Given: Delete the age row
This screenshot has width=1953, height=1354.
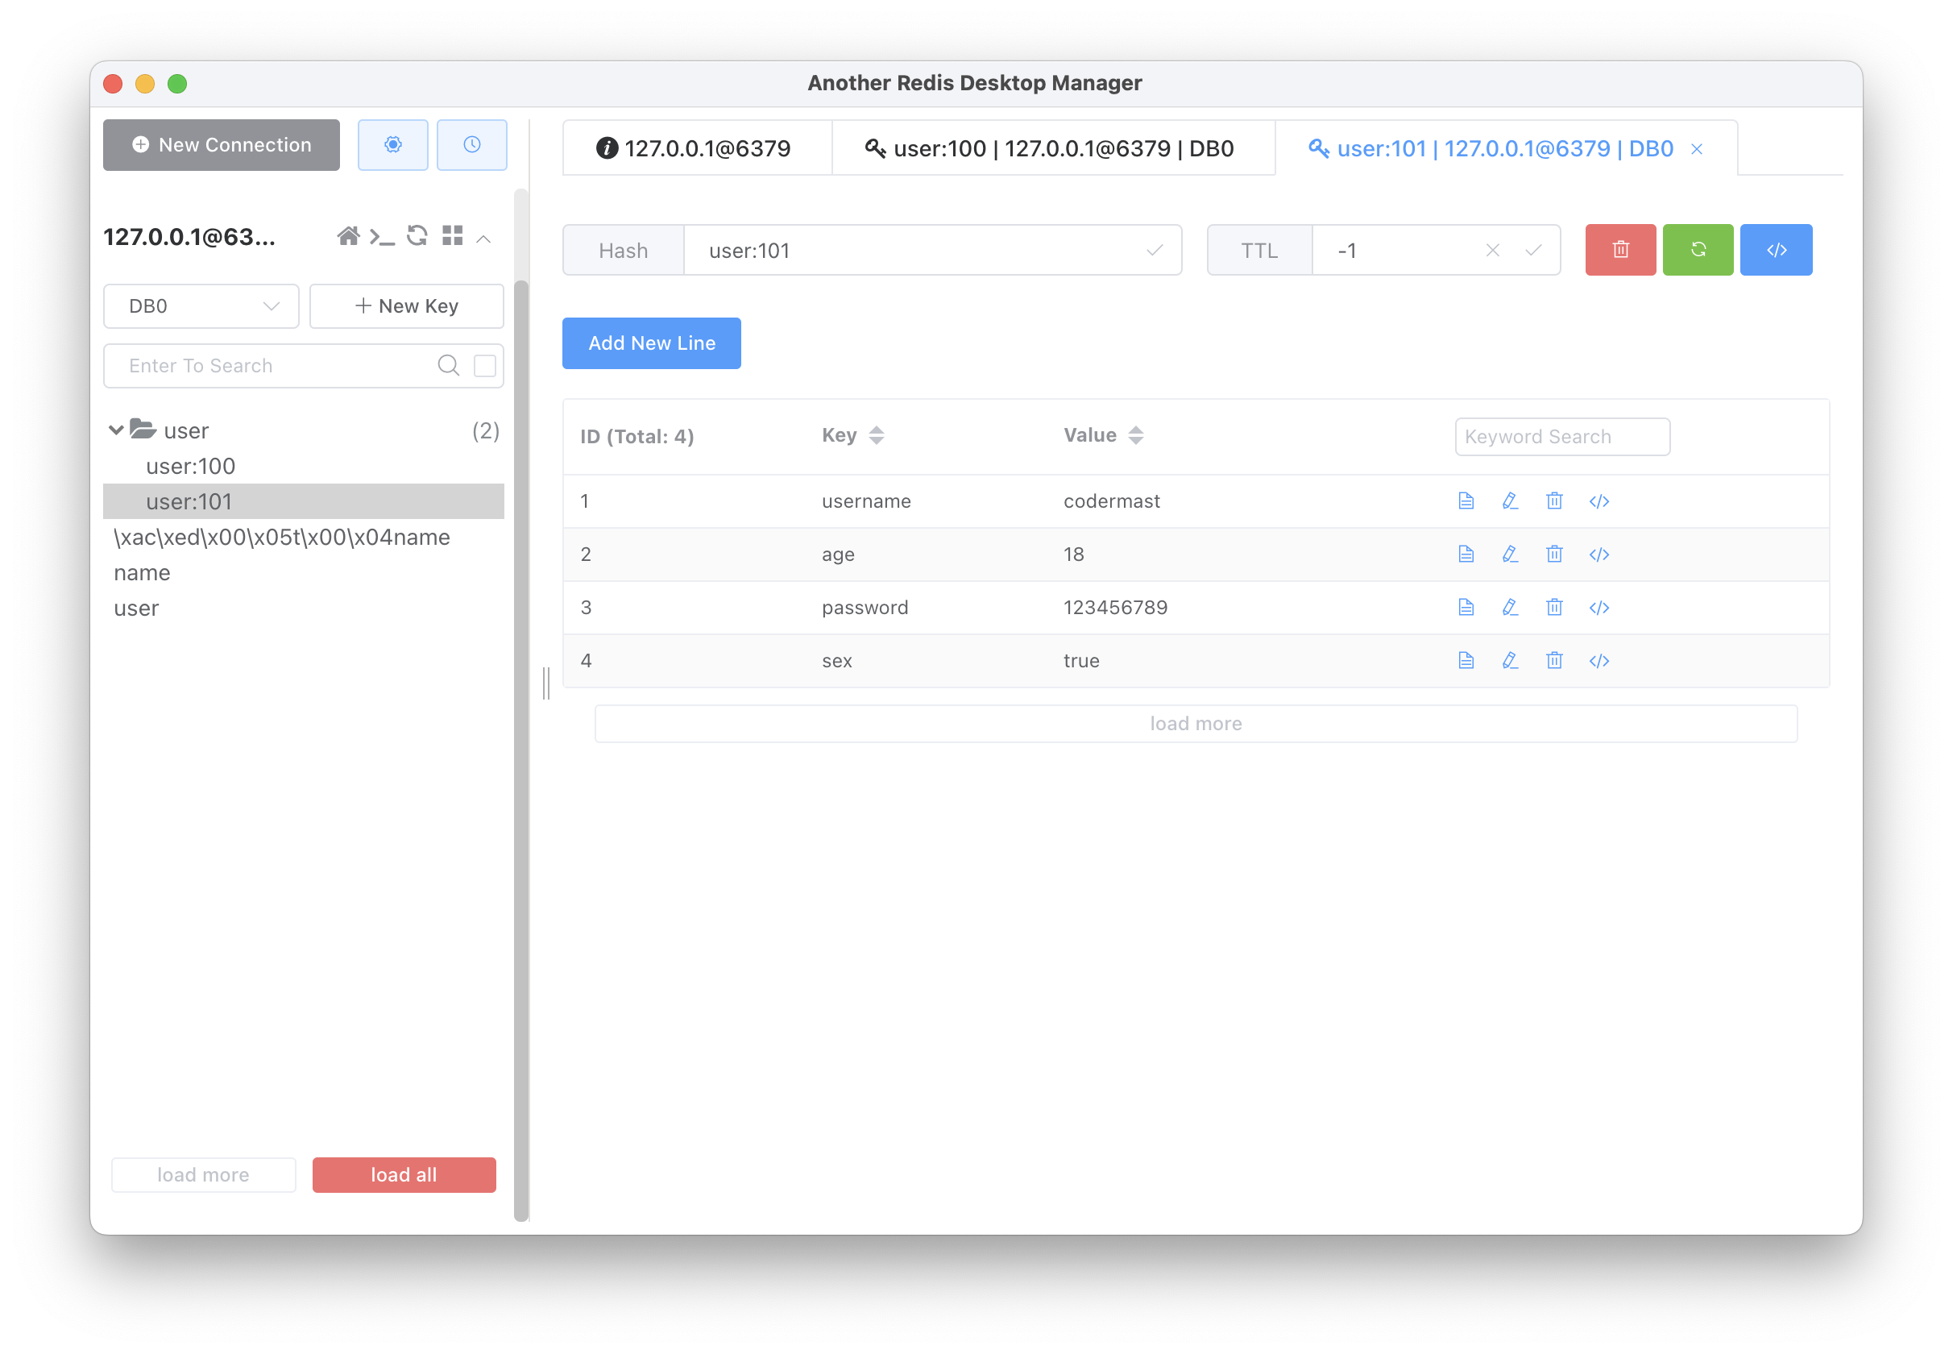Looking at the screenshot, I should point(1553,554).
